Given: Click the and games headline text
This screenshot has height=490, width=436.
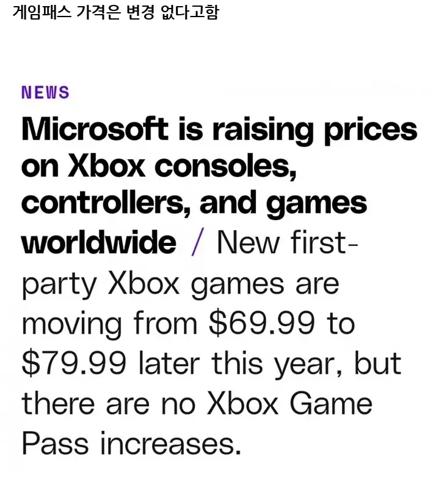Looking at the screenshot, I should pos(283,203).
